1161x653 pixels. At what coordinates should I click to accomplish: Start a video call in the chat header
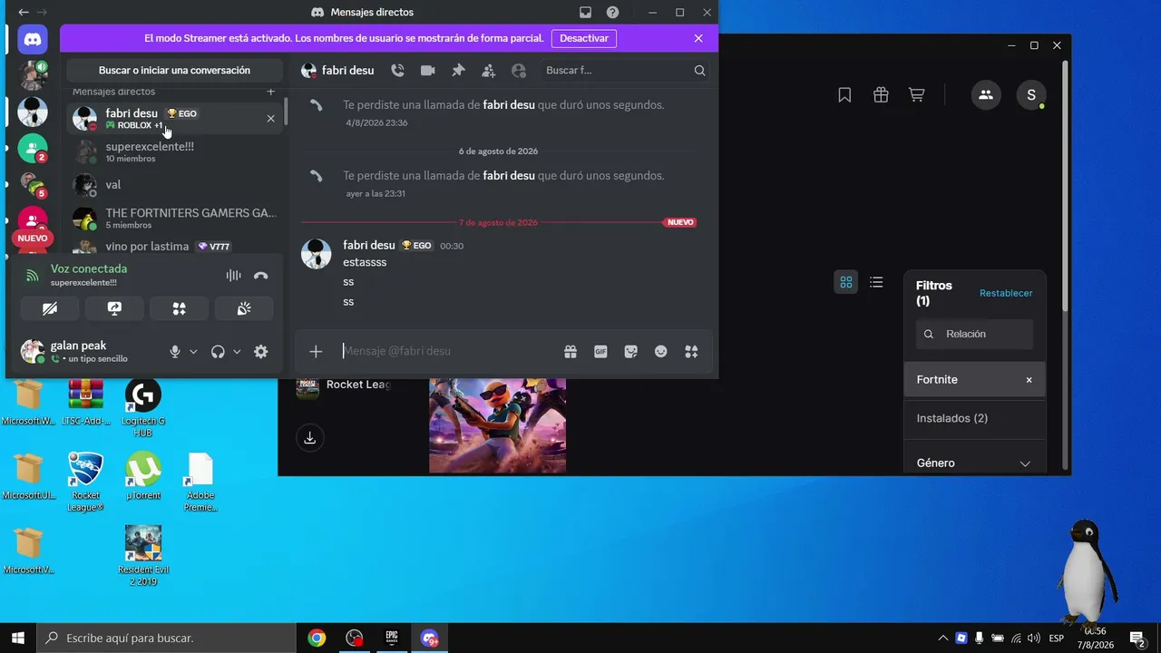(x=427, y=70)
